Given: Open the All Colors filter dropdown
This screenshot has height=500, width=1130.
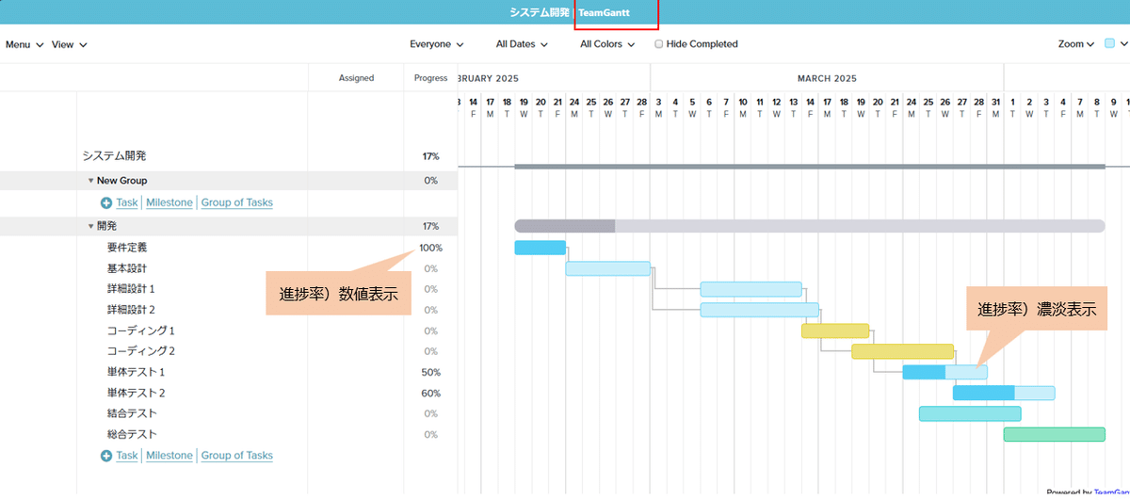Looking at the screenshot, I should (606, 44).
